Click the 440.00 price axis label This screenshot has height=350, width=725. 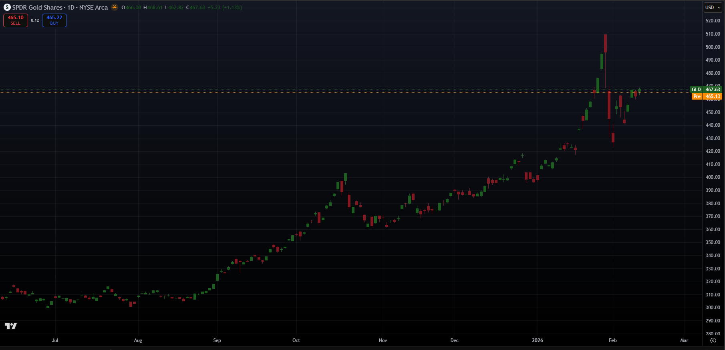point(713,125)
